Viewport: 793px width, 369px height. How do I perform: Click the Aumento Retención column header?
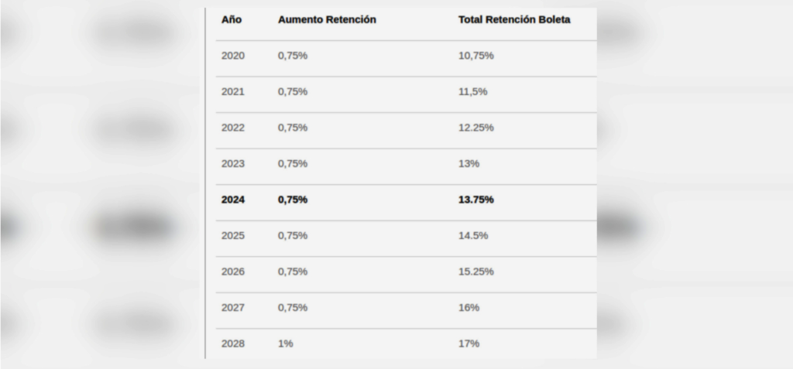point(327,19)
